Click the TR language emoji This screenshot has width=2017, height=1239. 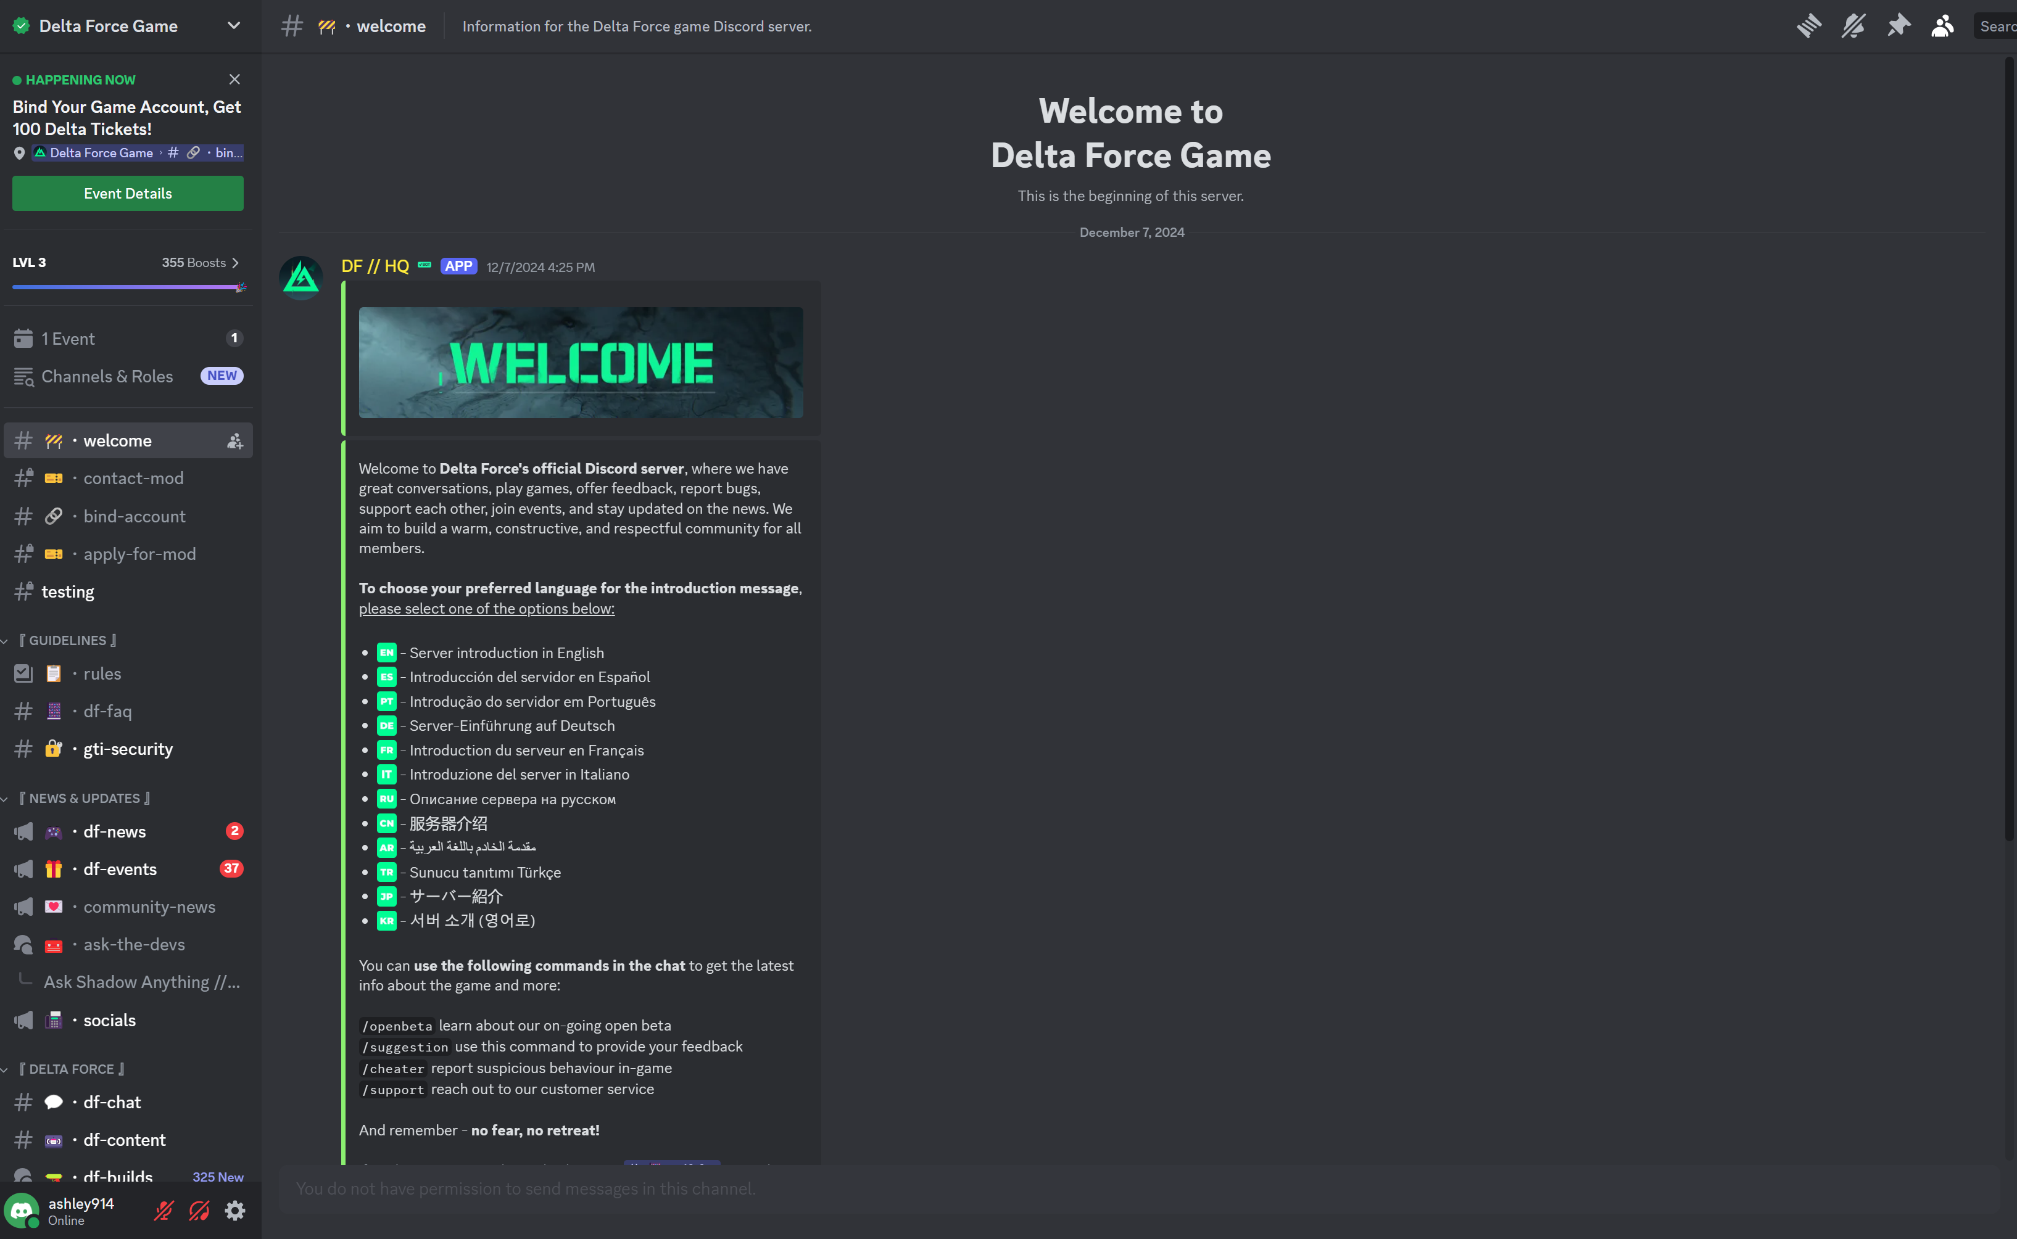tap(387, 872)
